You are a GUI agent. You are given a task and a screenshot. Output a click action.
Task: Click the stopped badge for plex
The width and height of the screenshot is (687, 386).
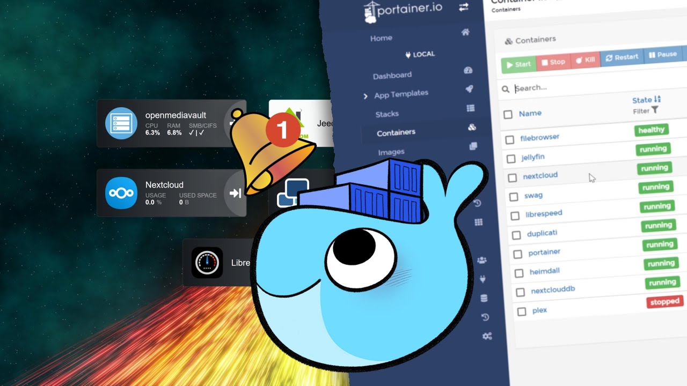[664, 302]
